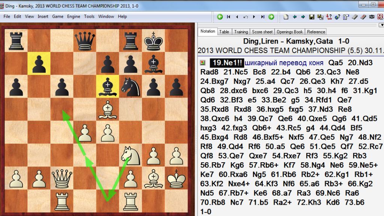Click the red eraser icon

coord(363,17)
